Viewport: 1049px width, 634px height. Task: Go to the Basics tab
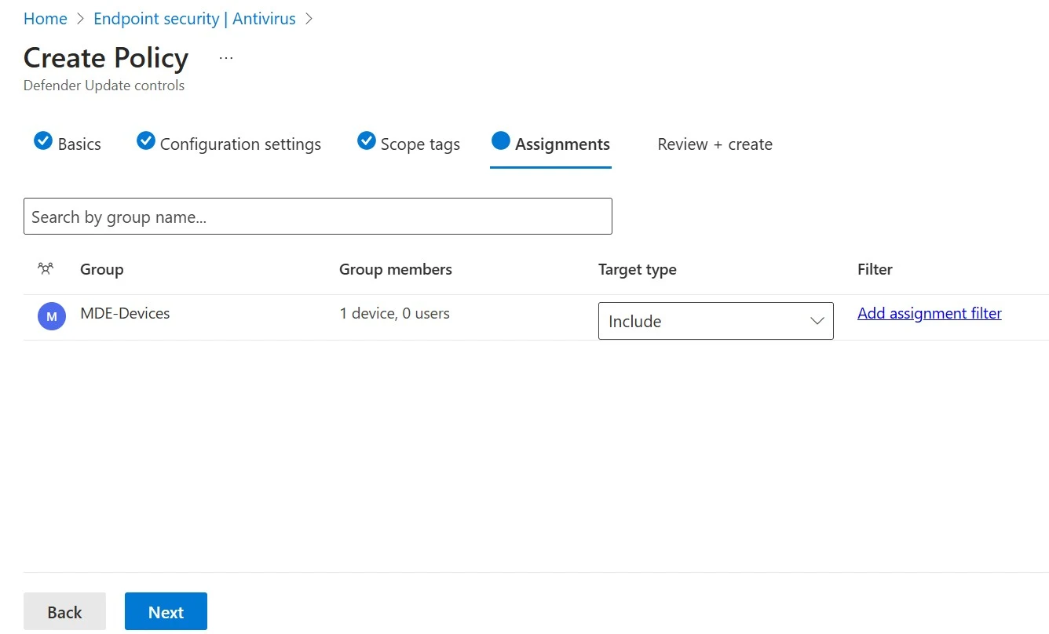click(x=79, y=144)
